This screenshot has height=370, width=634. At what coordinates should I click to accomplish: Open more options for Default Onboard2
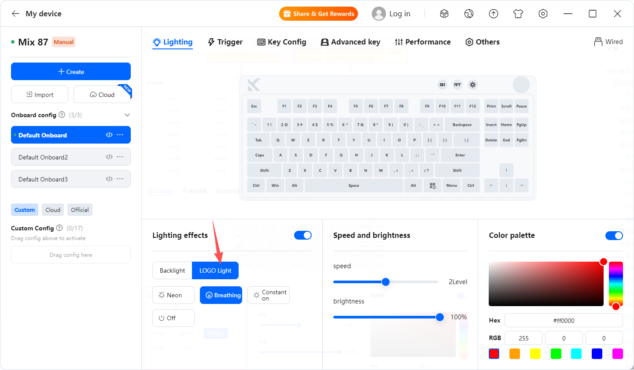[x=120, y=157]
